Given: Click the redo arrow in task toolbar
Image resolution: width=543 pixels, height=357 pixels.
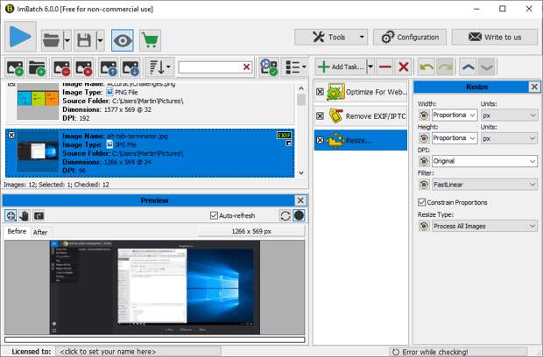Looking at the screenshot, I should (445, 66).
